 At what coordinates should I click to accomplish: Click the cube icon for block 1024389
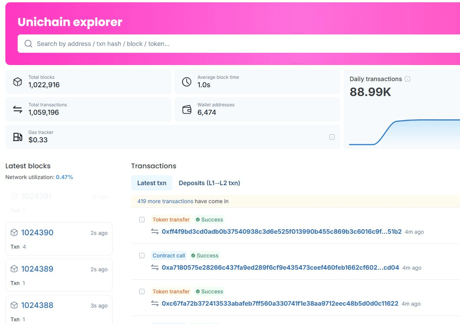pyautogui.click(x=14, y=269)
